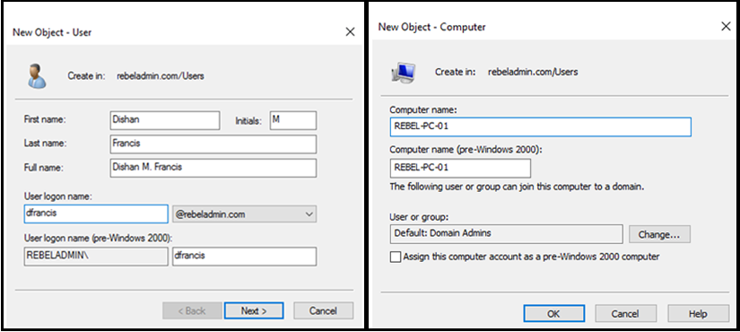Focus the Initials field containing M
Screen dimensions: 740x332
293,120
